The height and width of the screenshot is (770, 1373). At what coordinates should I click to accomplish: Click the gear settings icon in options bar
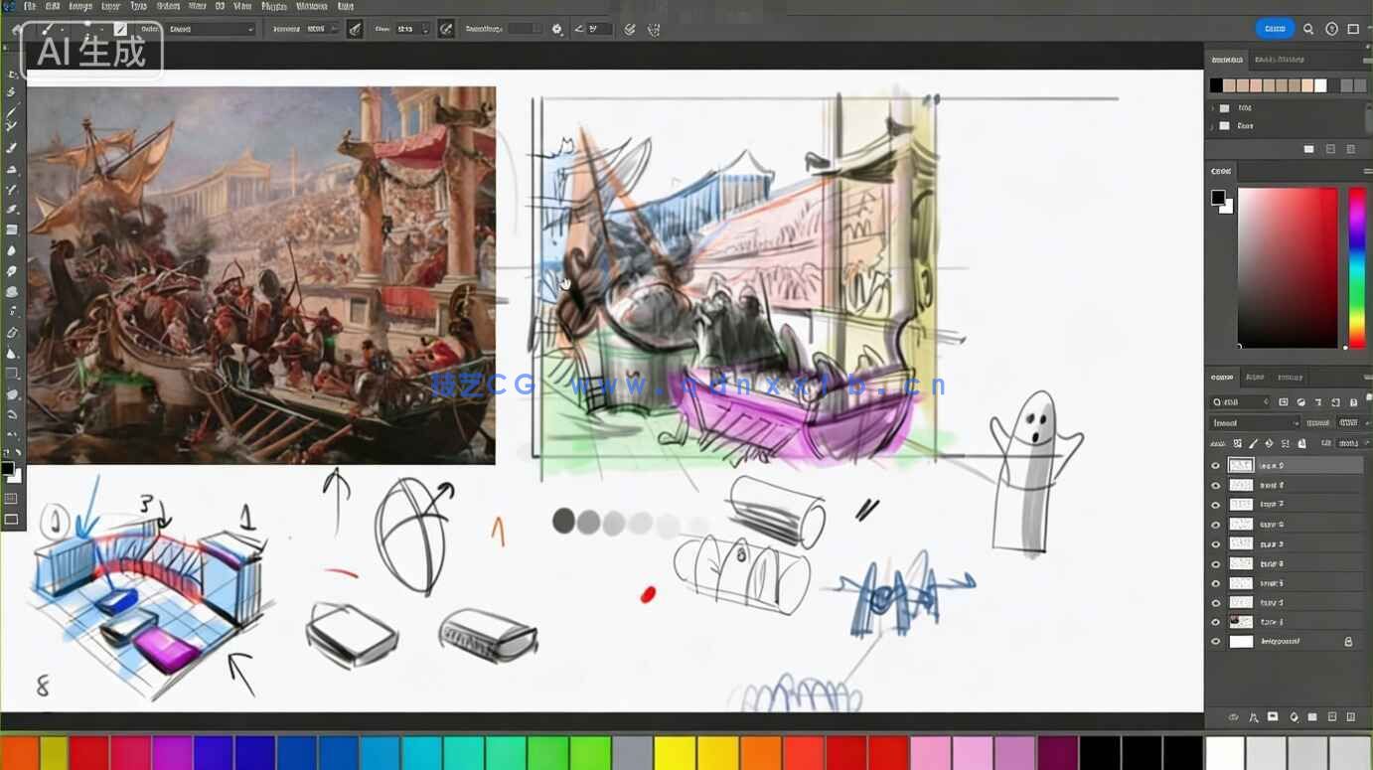coord(557,30)
